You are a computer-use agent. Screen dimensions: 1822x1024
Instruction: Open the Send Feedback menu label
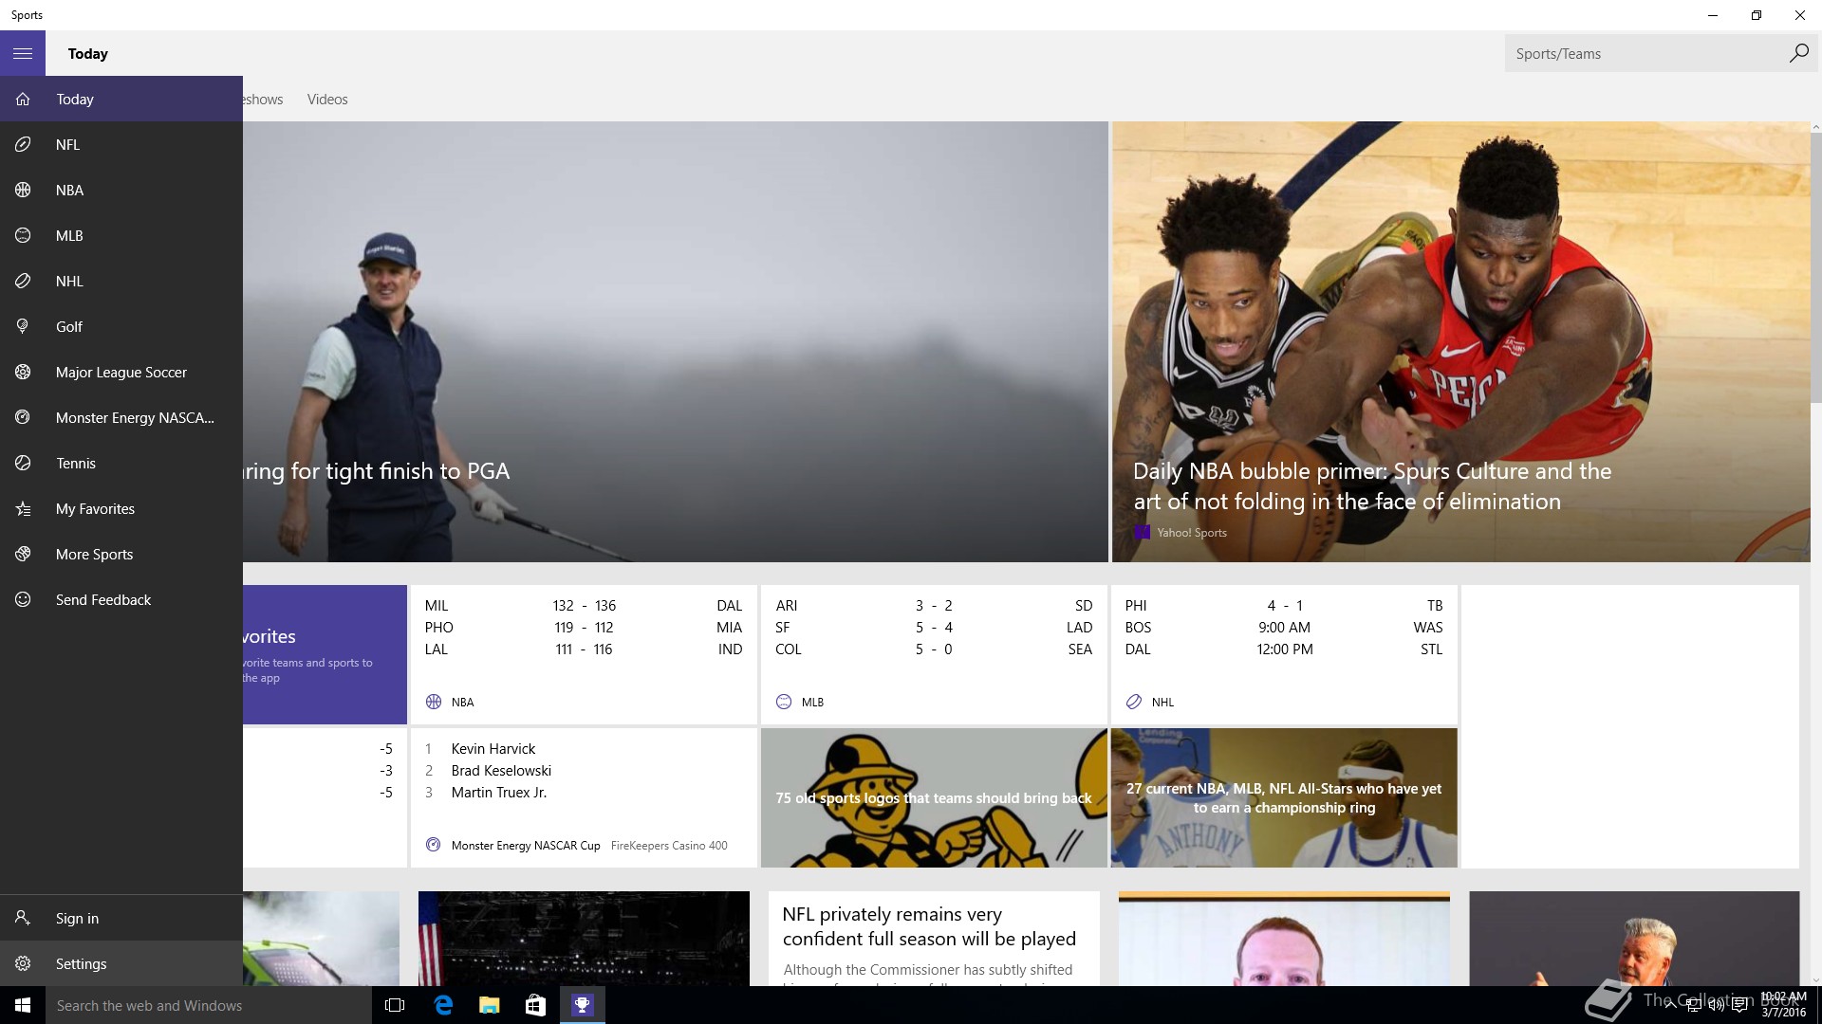pos(103,600)
